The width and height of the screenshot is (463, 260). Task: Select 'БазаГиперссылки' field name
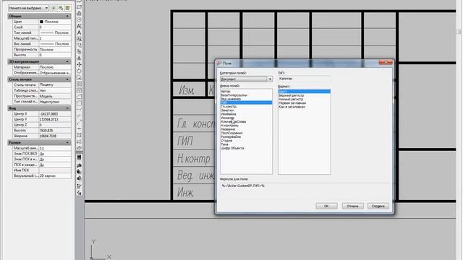(x=234, y=95)
